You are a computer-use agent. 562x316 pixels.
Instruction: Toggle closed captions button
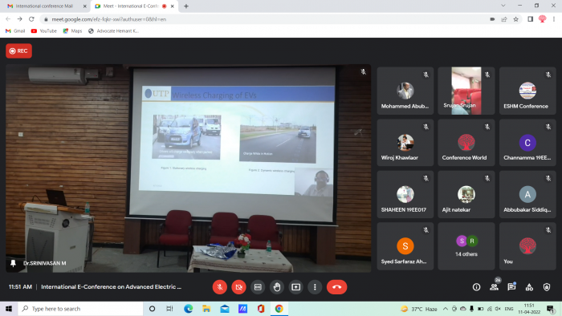(258, 287)
